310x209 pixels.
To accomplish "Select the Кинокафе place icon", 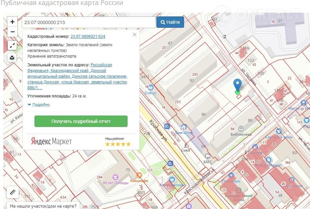I will [139, 175].
